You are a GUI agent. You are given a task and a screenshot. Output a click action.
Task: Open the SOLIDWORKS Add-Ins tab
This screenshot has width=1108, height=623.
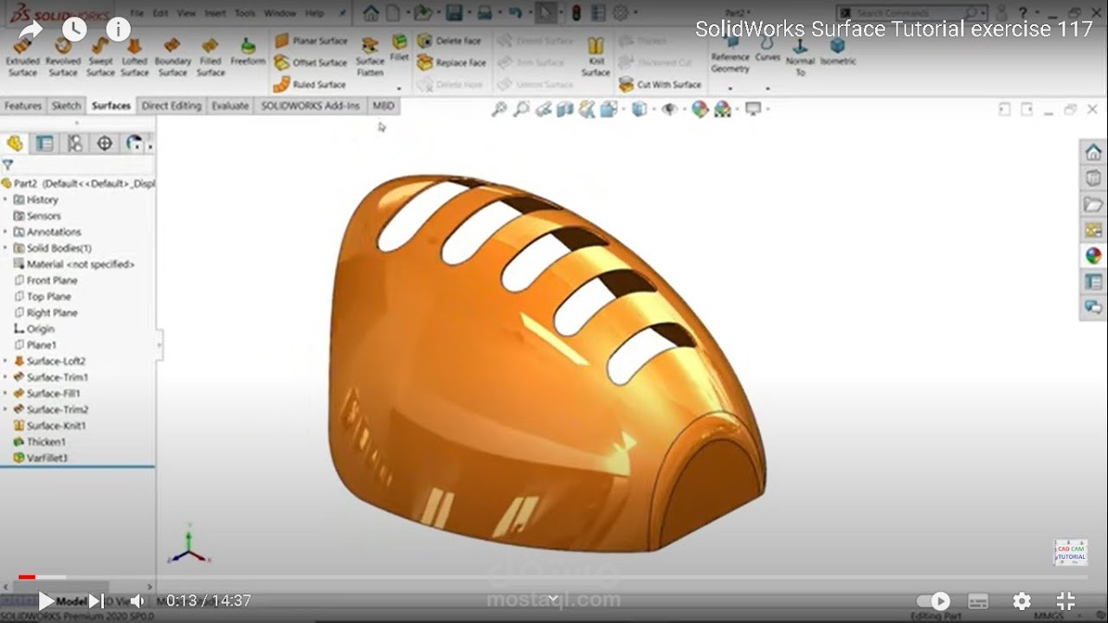[310, 106]
